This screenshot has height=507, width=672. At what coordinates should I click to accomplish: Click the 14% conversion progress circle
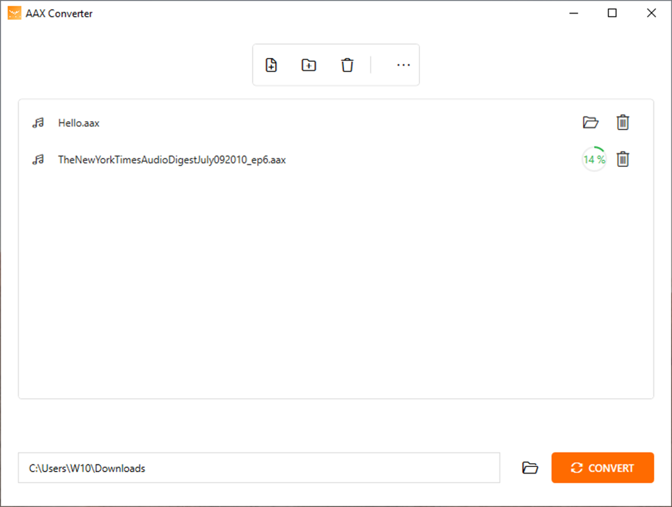point(593,159)
